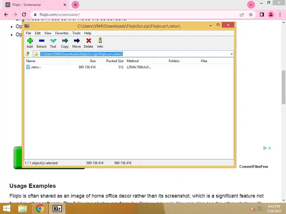Screen dimensions: 286x214
Task: Open the Chrome tab search dropdown
Action: (251, 5)
